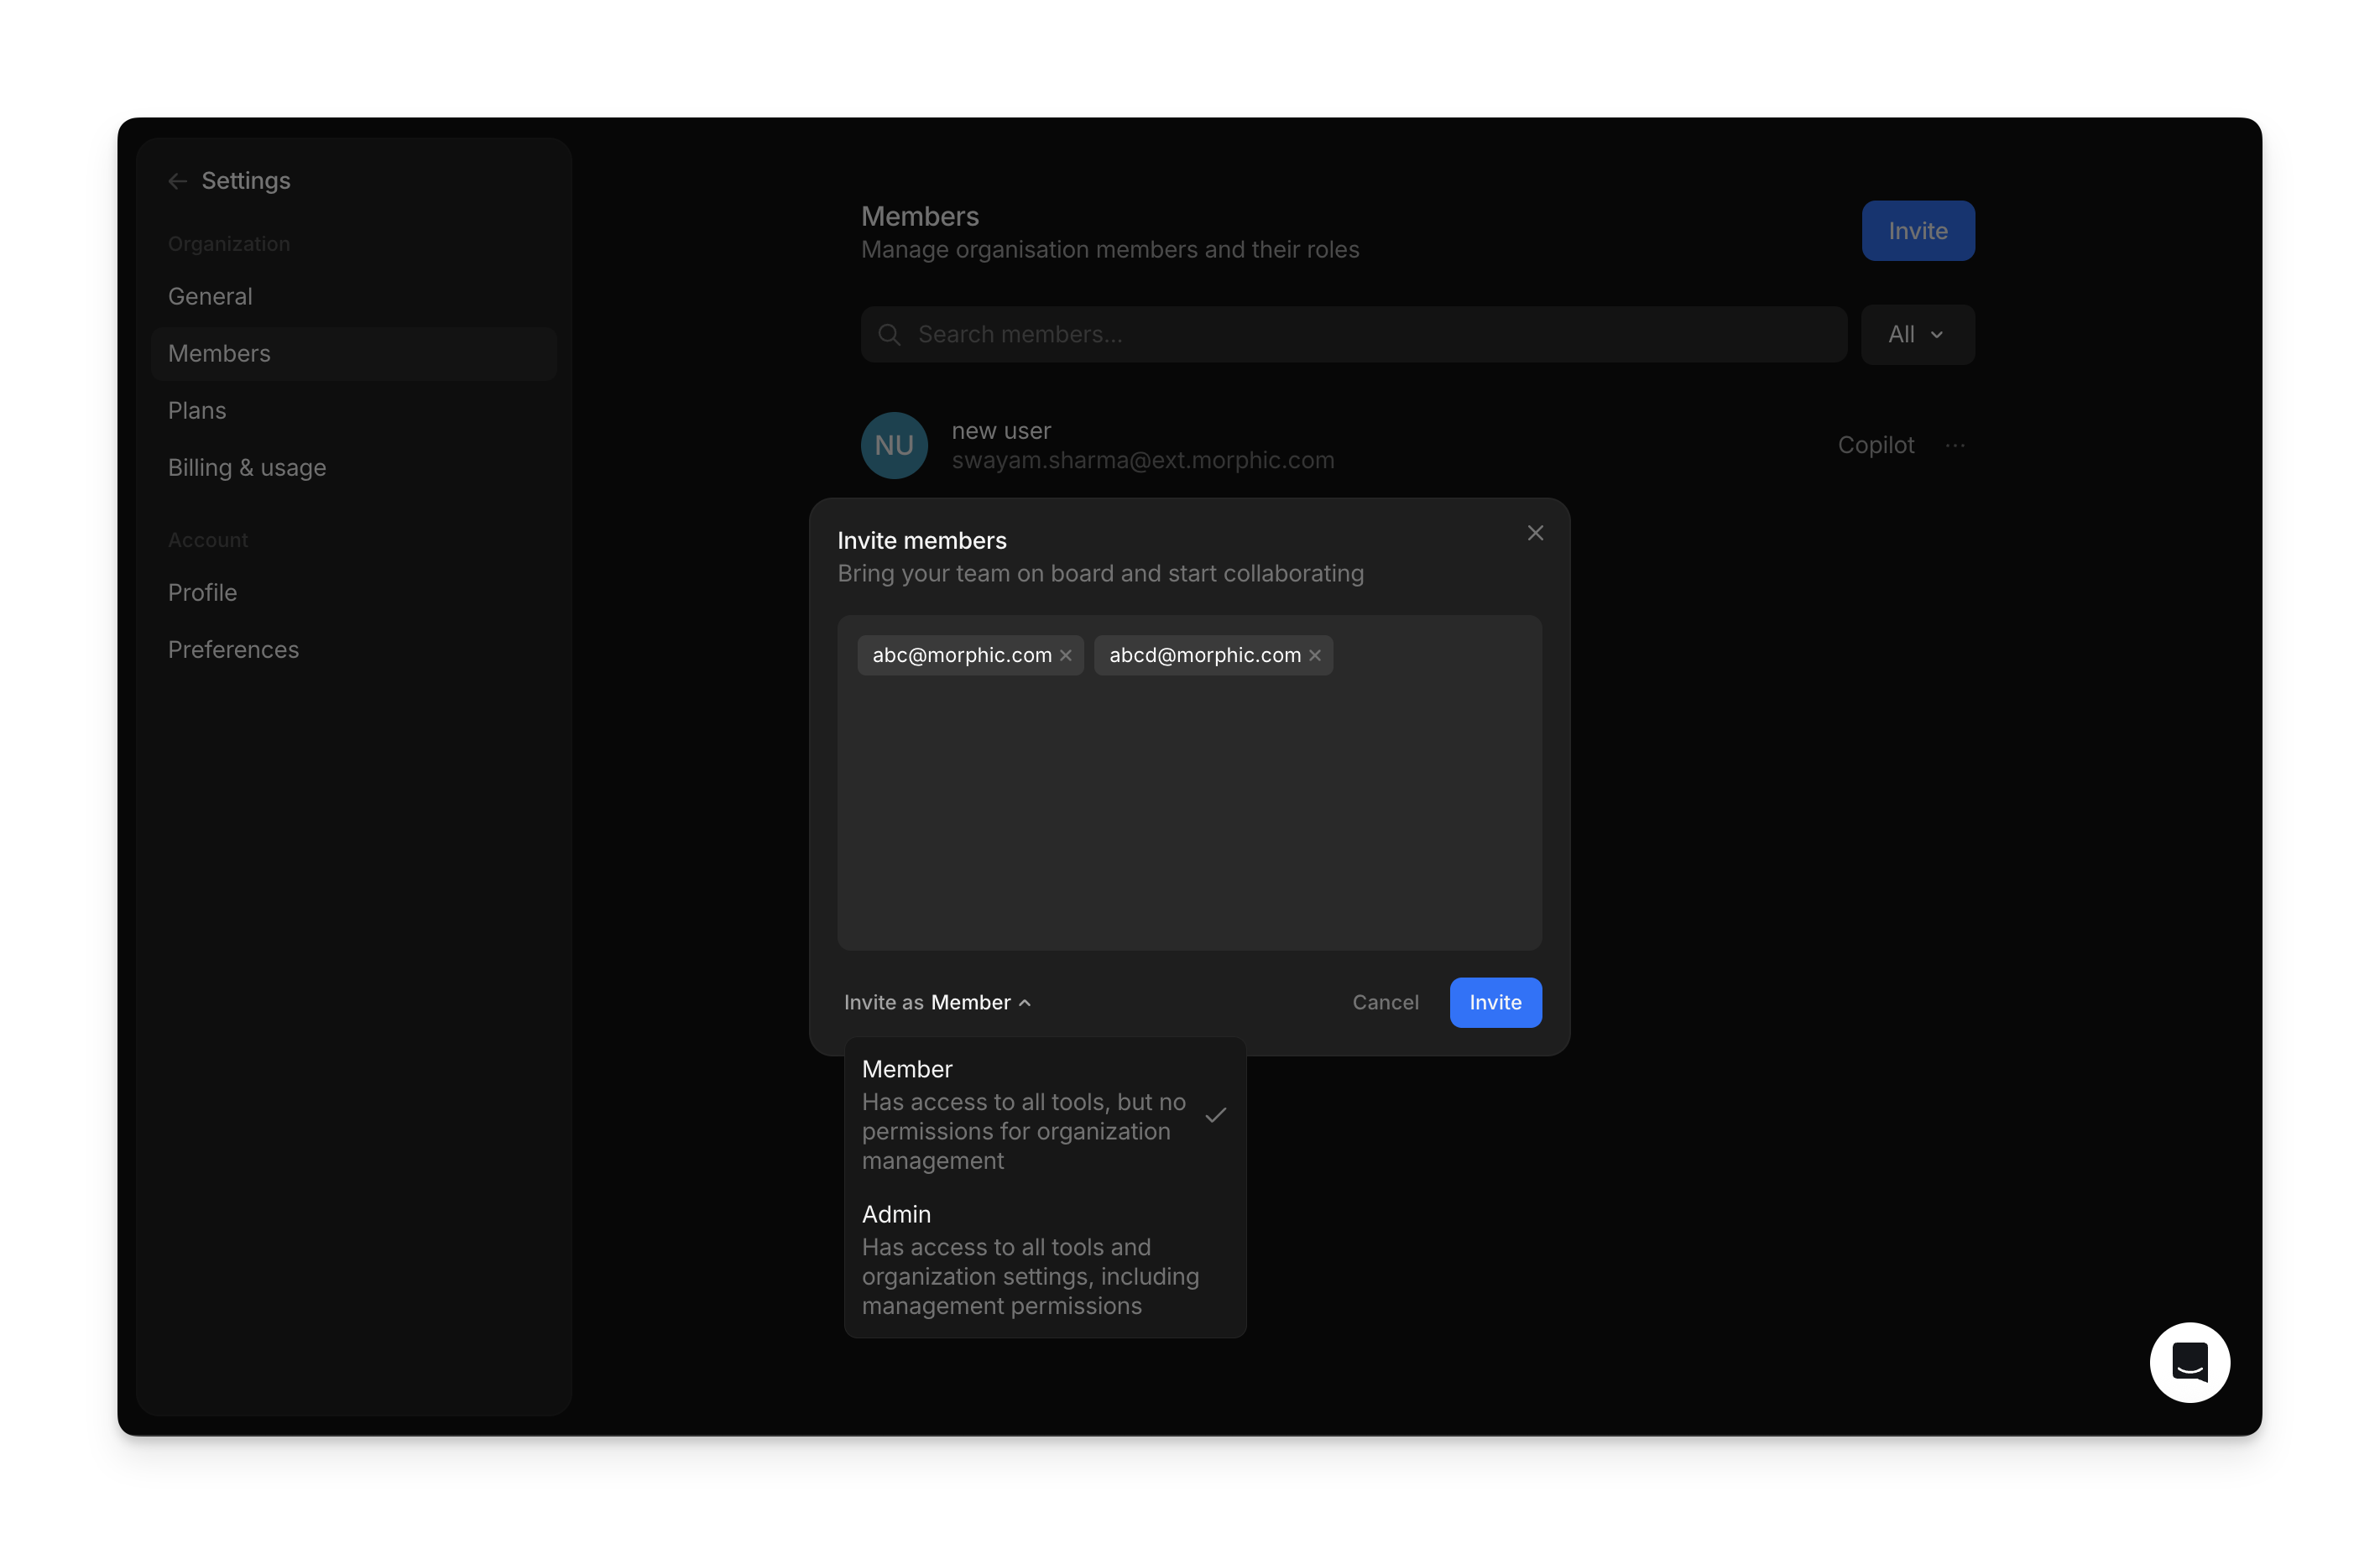Viewport: 2380px width, 1554px height.
Task: Click the NU user avatar
Action: pos(894,446)
